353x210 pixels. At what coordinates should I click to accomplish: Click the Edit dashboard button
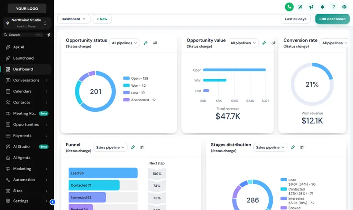point(332,19)
